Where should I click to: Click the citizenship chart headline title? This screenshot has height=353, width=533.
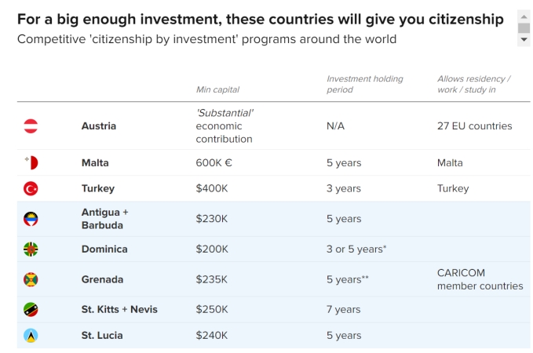(x=261, y=20)
